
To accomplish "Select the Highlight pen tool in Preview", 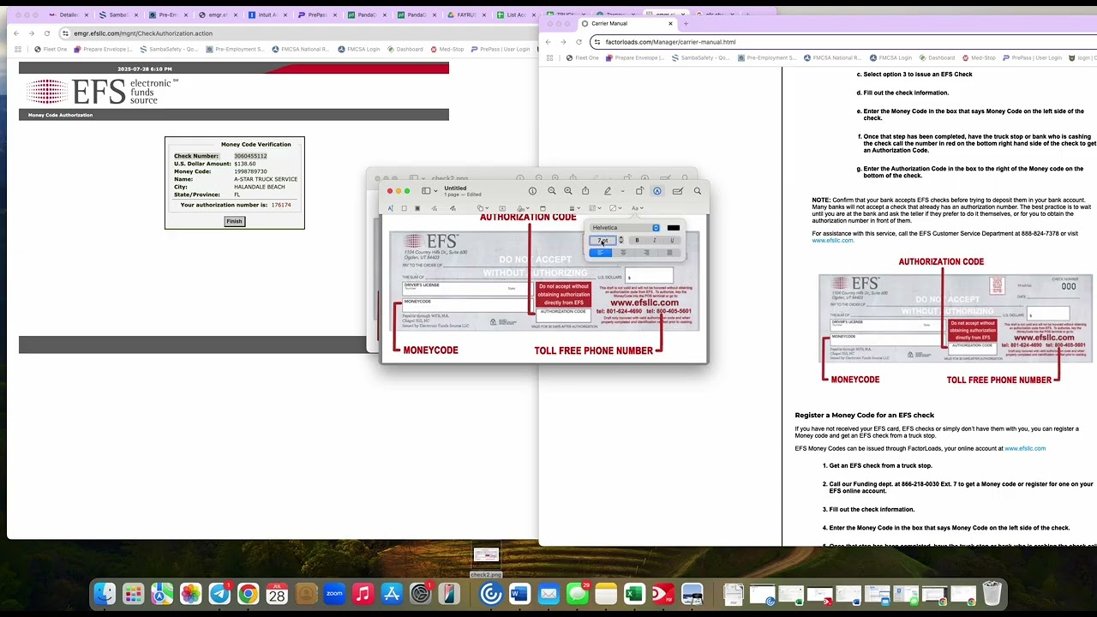I will coord(608,191).
